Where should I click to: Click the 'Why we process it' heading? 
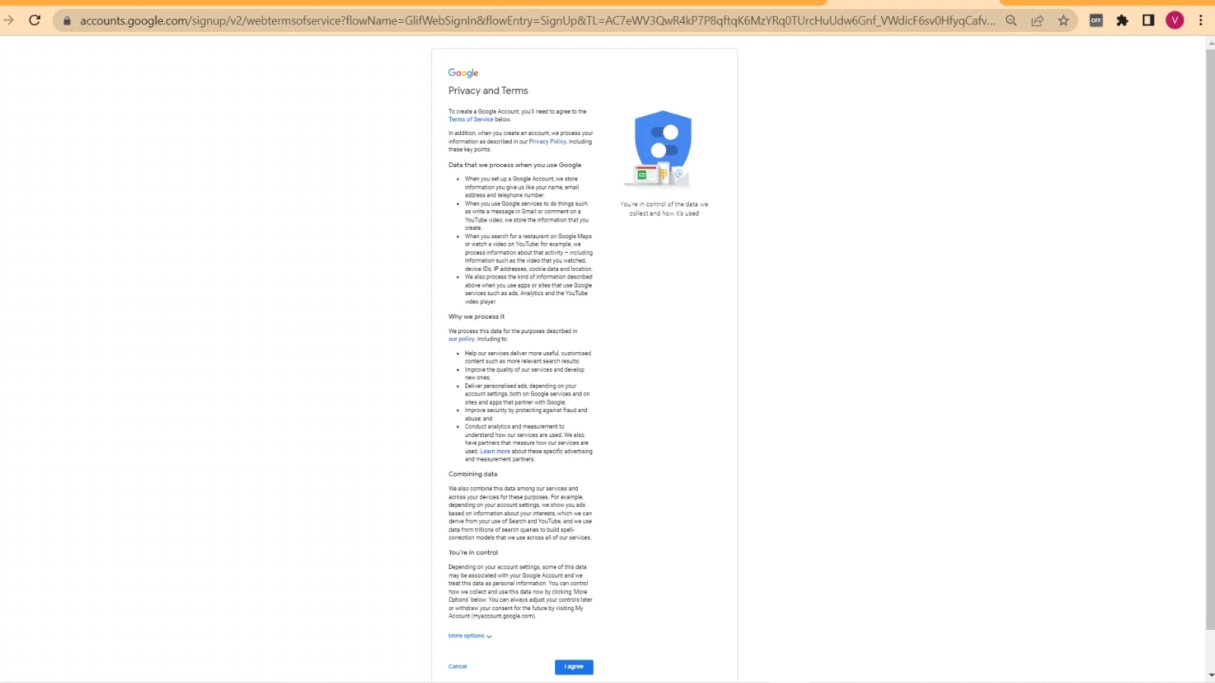(x=476, y=316)
